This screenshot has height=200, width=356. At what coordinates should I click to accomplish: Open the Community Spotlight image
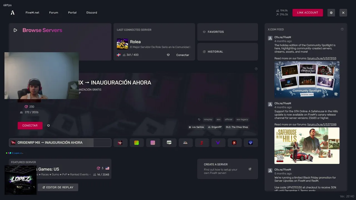(307, 79)
